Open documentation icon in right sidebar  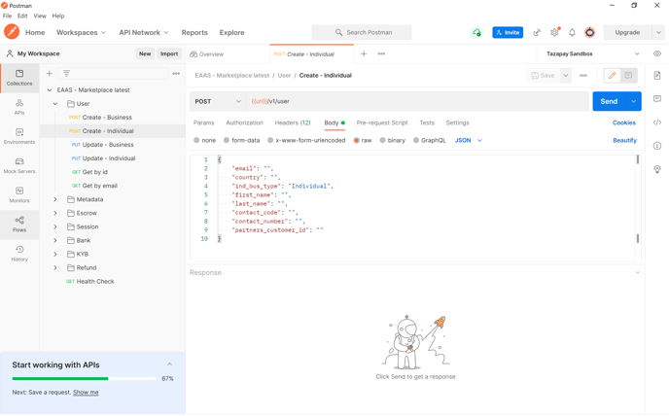tap(657, 76)
